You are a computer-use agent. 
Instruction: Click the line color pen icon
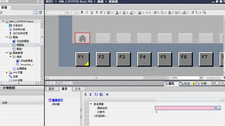click(x=132, y=13)
